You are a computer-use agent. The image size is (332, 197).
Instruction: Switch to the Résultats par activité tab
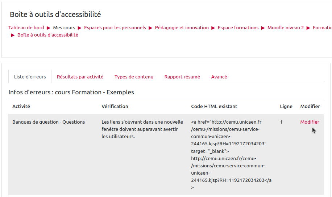tap(80, 77)
